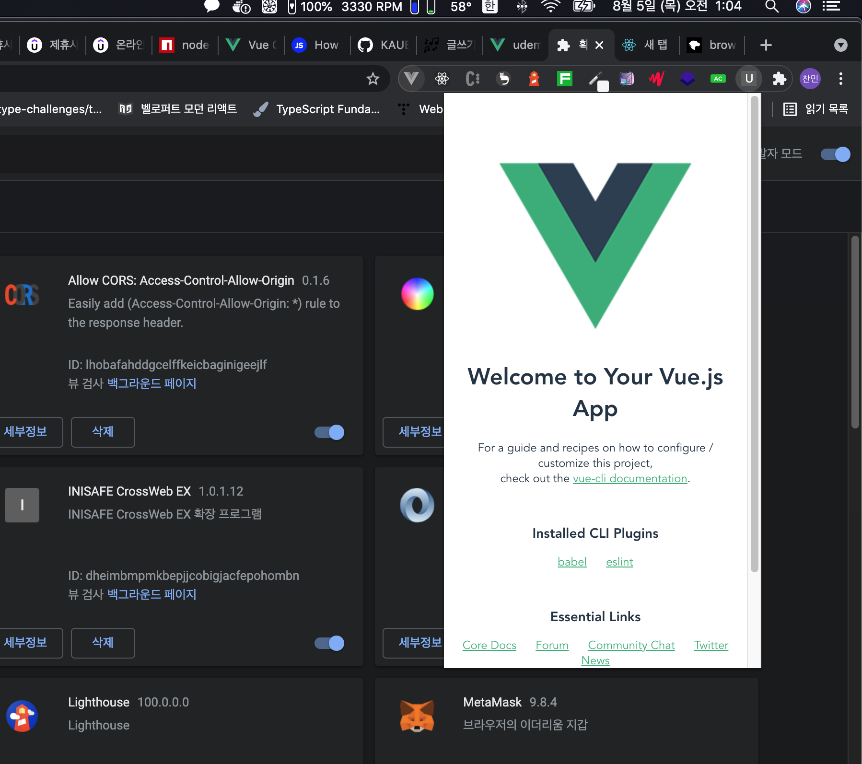Image resolution: width=862 pixels, height=764 pixels.
Task: Open the Siri icon in menu bar
Action: pyautogui.click(x=803, y=7)
